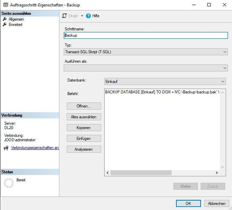Click the horizontal scrollbar left arrow
The image size is (232, 210).
[107, 173]
